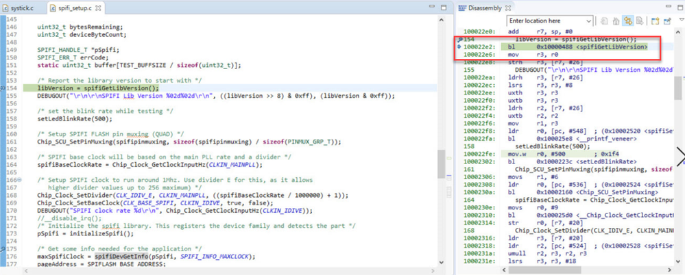Click the editor vertical scrollbar thumb
Viewport: 685px width, 275px height.
pos(441,163)
